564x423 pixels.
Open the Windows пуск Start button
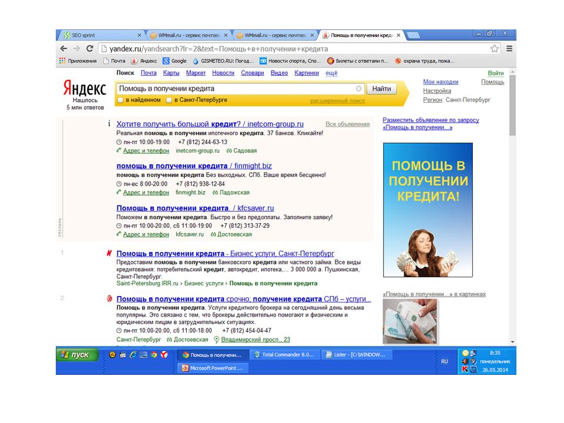point(78,355)
